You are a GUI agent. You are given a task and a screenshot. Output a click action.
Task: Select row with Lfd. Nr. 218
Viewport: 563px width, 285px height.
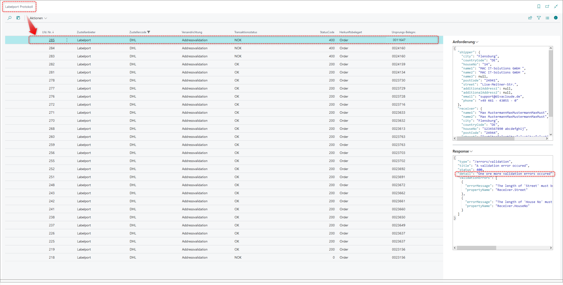tap(224, 258)
